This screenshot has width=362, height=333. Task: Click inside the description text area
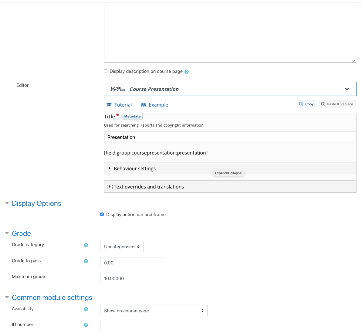click(230, 32)
